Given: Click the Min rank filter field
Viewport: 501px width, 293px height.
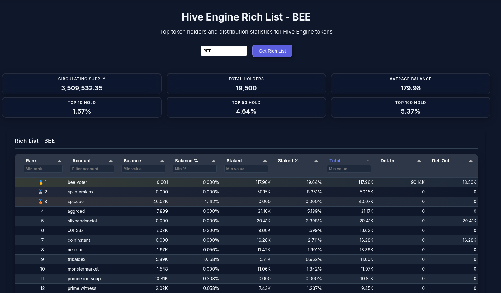Looking at the screenshot, I should [x=43, y=169].
